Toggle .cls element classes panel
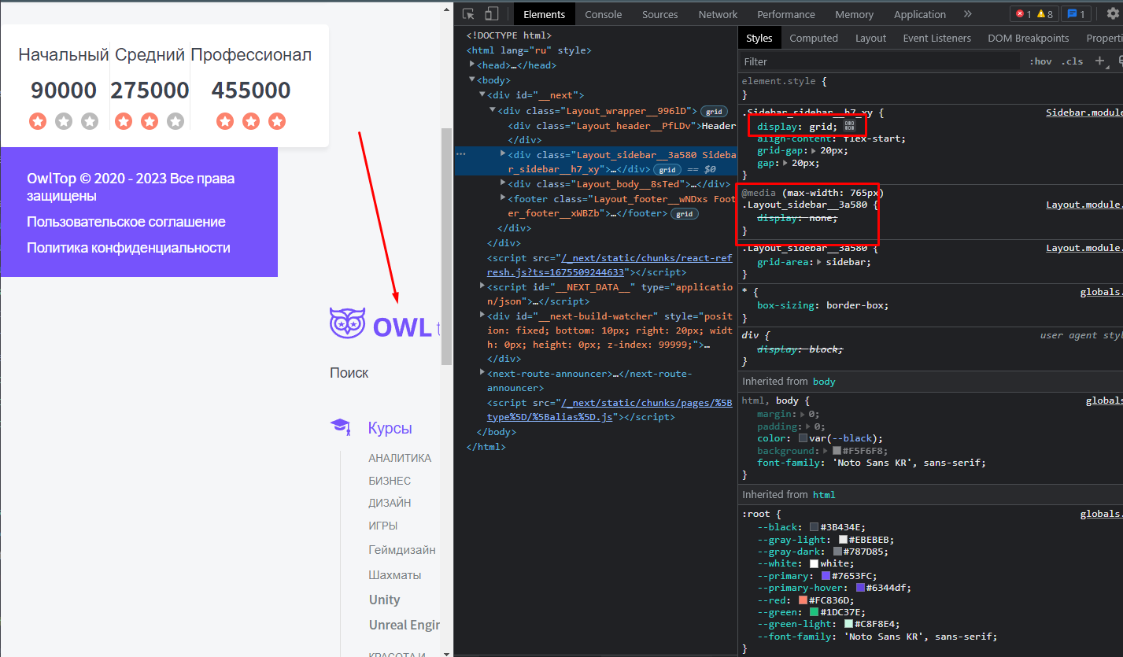 tap(1072, 61)
